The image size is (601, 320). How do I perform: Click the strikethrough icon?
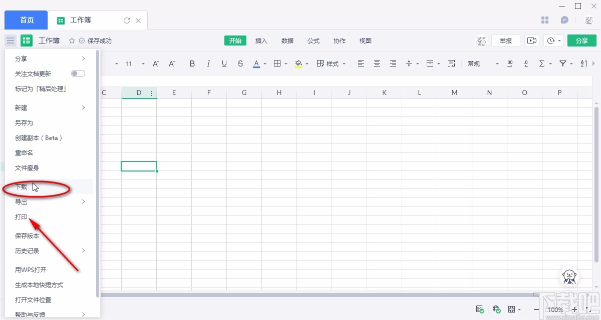240,63
